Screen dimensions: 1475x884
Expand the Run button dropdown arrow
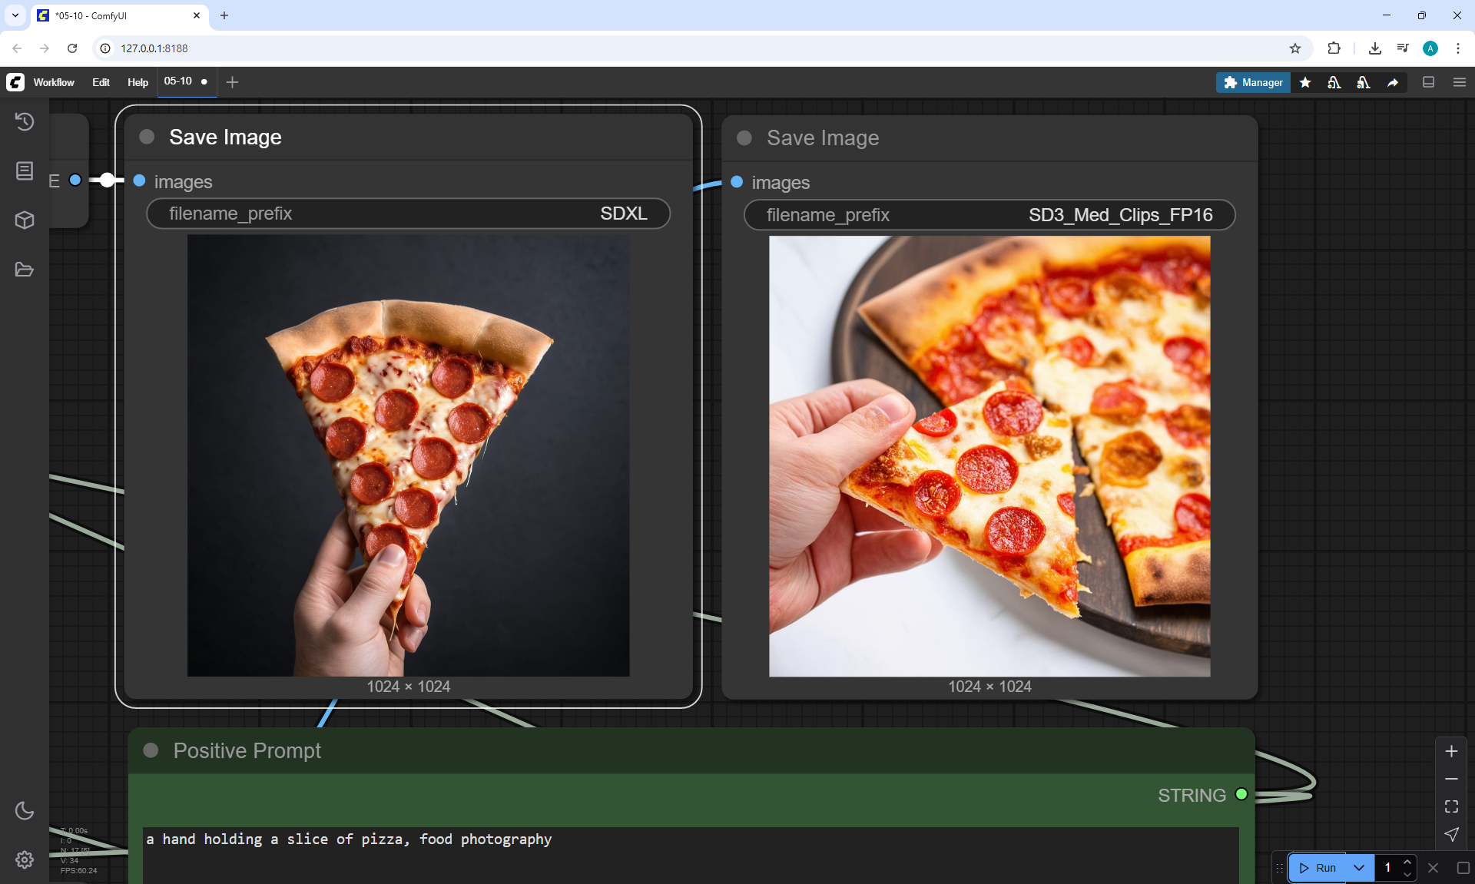click(x=1358, y=868)
